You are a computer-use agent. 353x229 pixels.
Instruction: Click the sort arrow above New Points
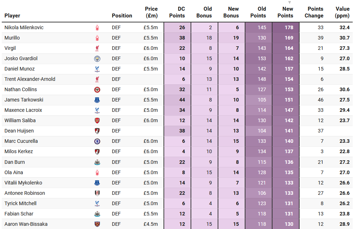(x=289, y=2)
